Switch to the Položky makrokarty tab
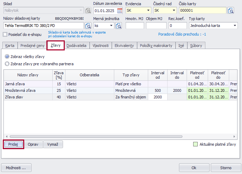Viewport: 242px width, 174px height. pos(156,46)
